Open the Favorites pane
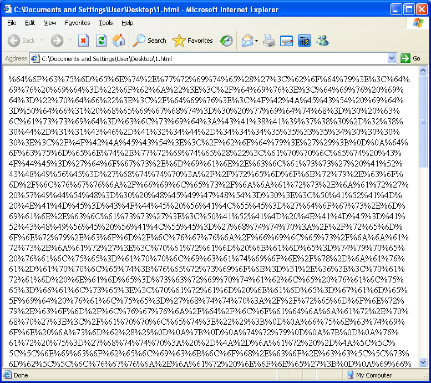This screenshot has width=431, height=383. click(193, 41)
